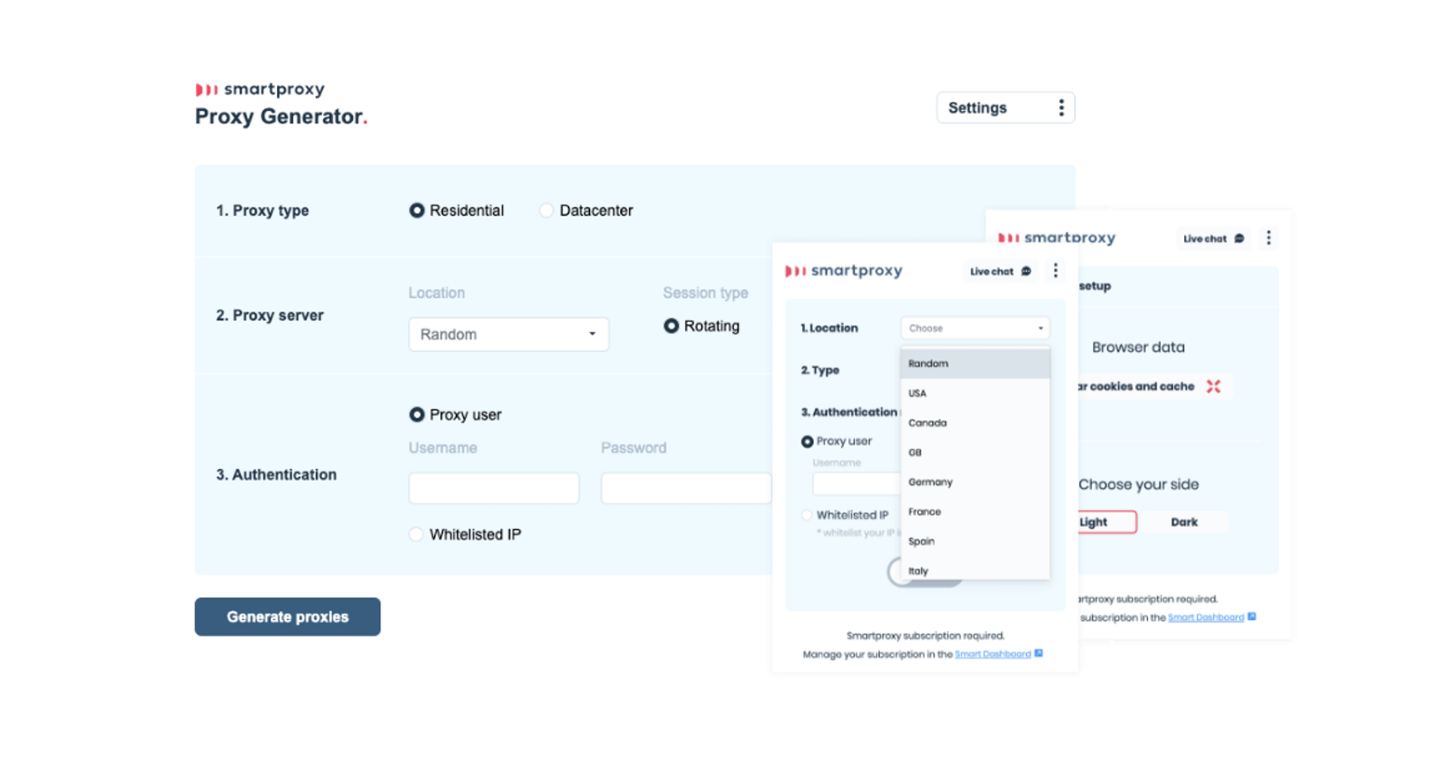This screenshot has height=766, width=1444.
Task: Open the three-dot menu in back popup
Action: pos(1268,238)
